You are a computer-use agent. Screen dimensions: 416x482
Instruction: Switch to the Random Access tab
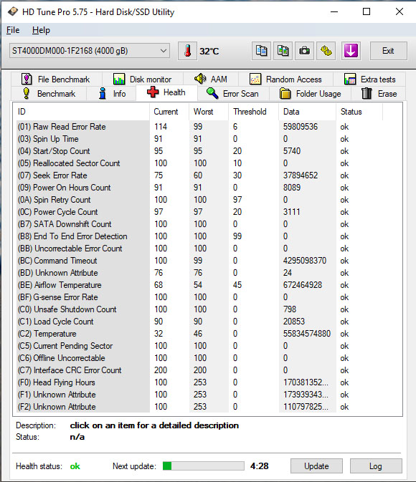(x=285, y=79)
